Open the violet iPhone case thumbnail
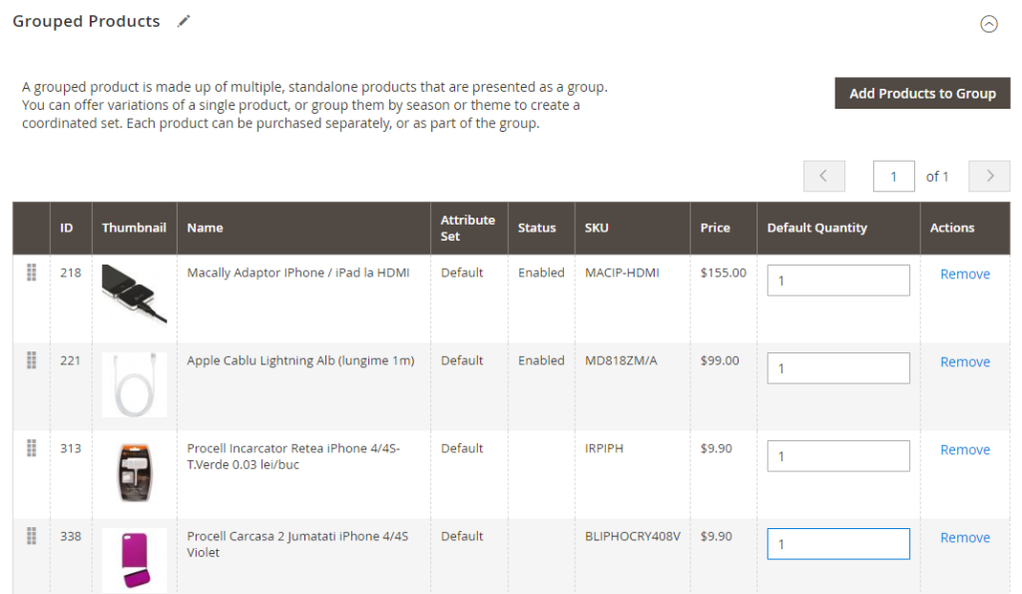1022x594 pixels. tap(134, 560)
